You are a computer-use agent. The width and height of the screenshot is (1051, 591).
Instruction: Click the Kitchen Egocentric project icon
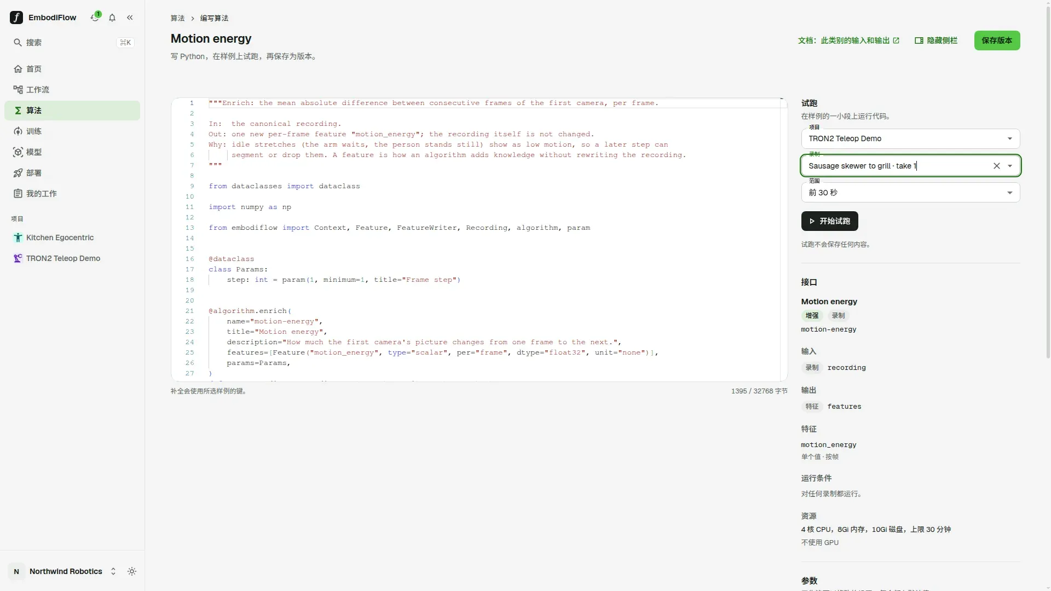(18, 237)
